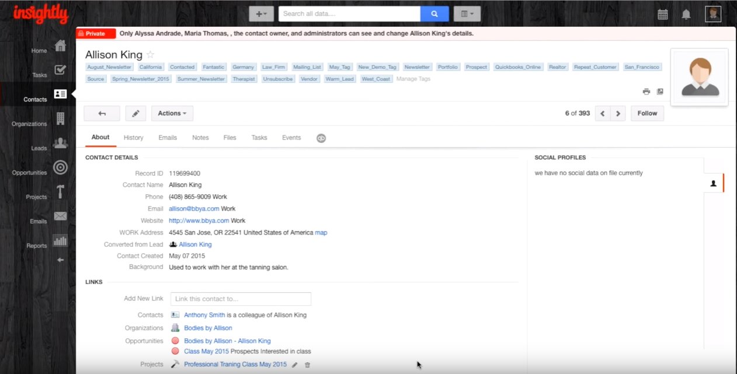Open the Actions dropdown
Image resolution: width=737 pixels, height=374 pixels.
click(x=172, y=113)
